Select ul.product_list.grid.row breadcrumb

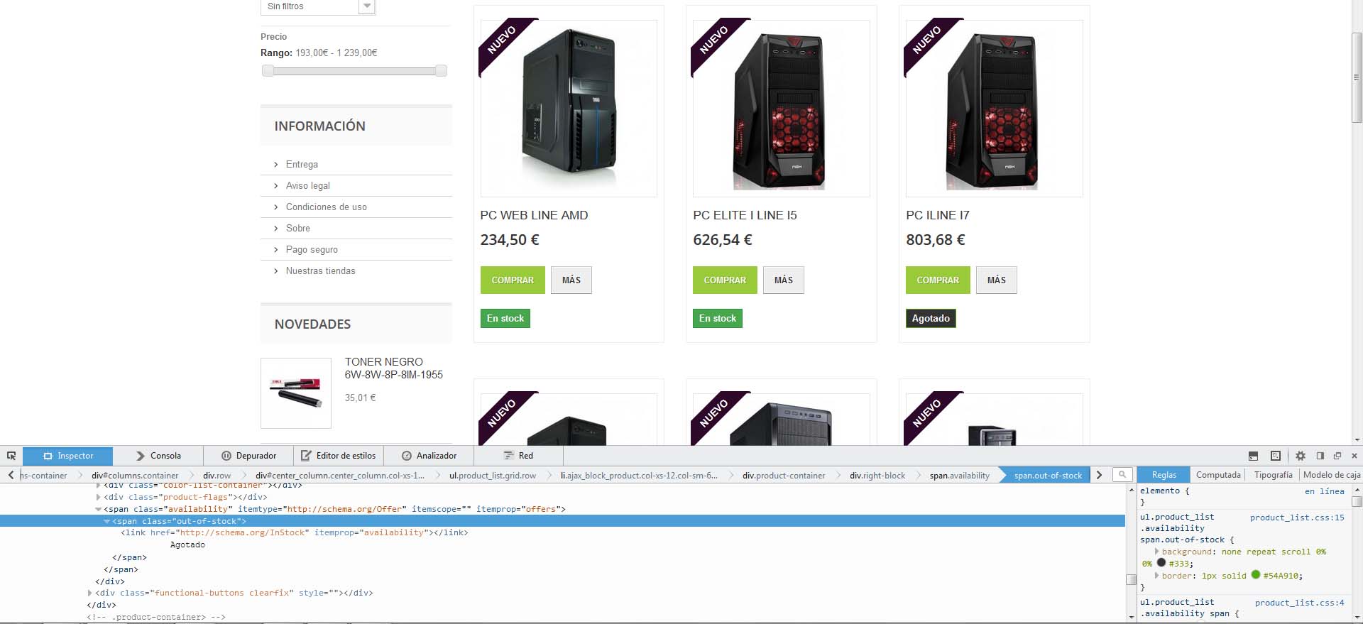pyautogui.click(x=493, y=476)
